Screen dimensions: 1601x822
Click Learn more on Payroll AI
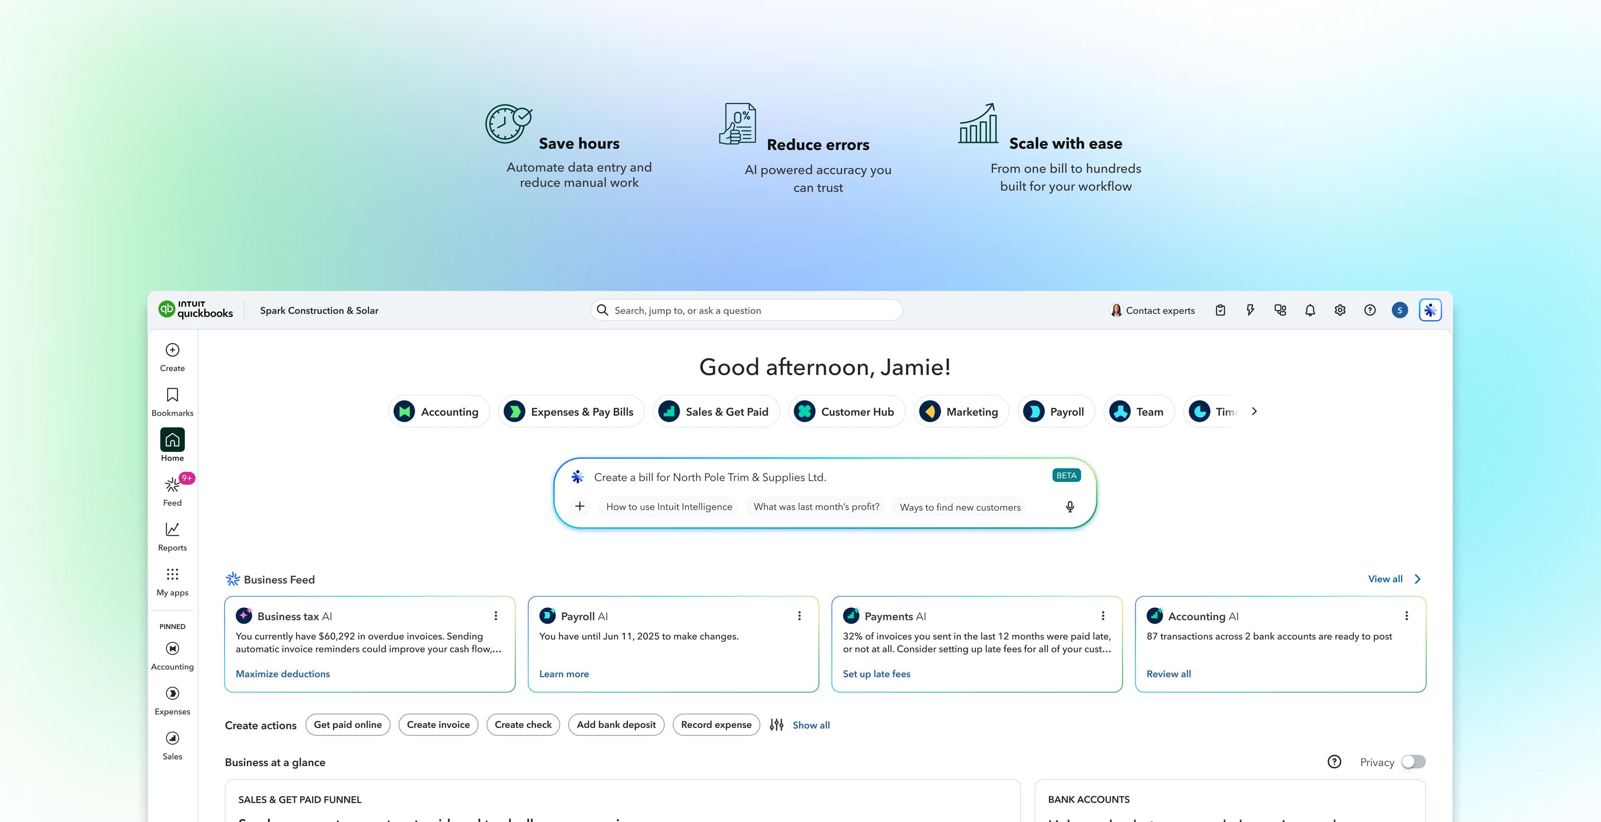click(x=564, y=674)
